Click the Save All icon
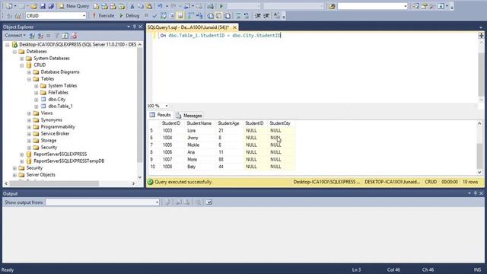This screenshot has height=274, width=487. click(x=51, y=6)
